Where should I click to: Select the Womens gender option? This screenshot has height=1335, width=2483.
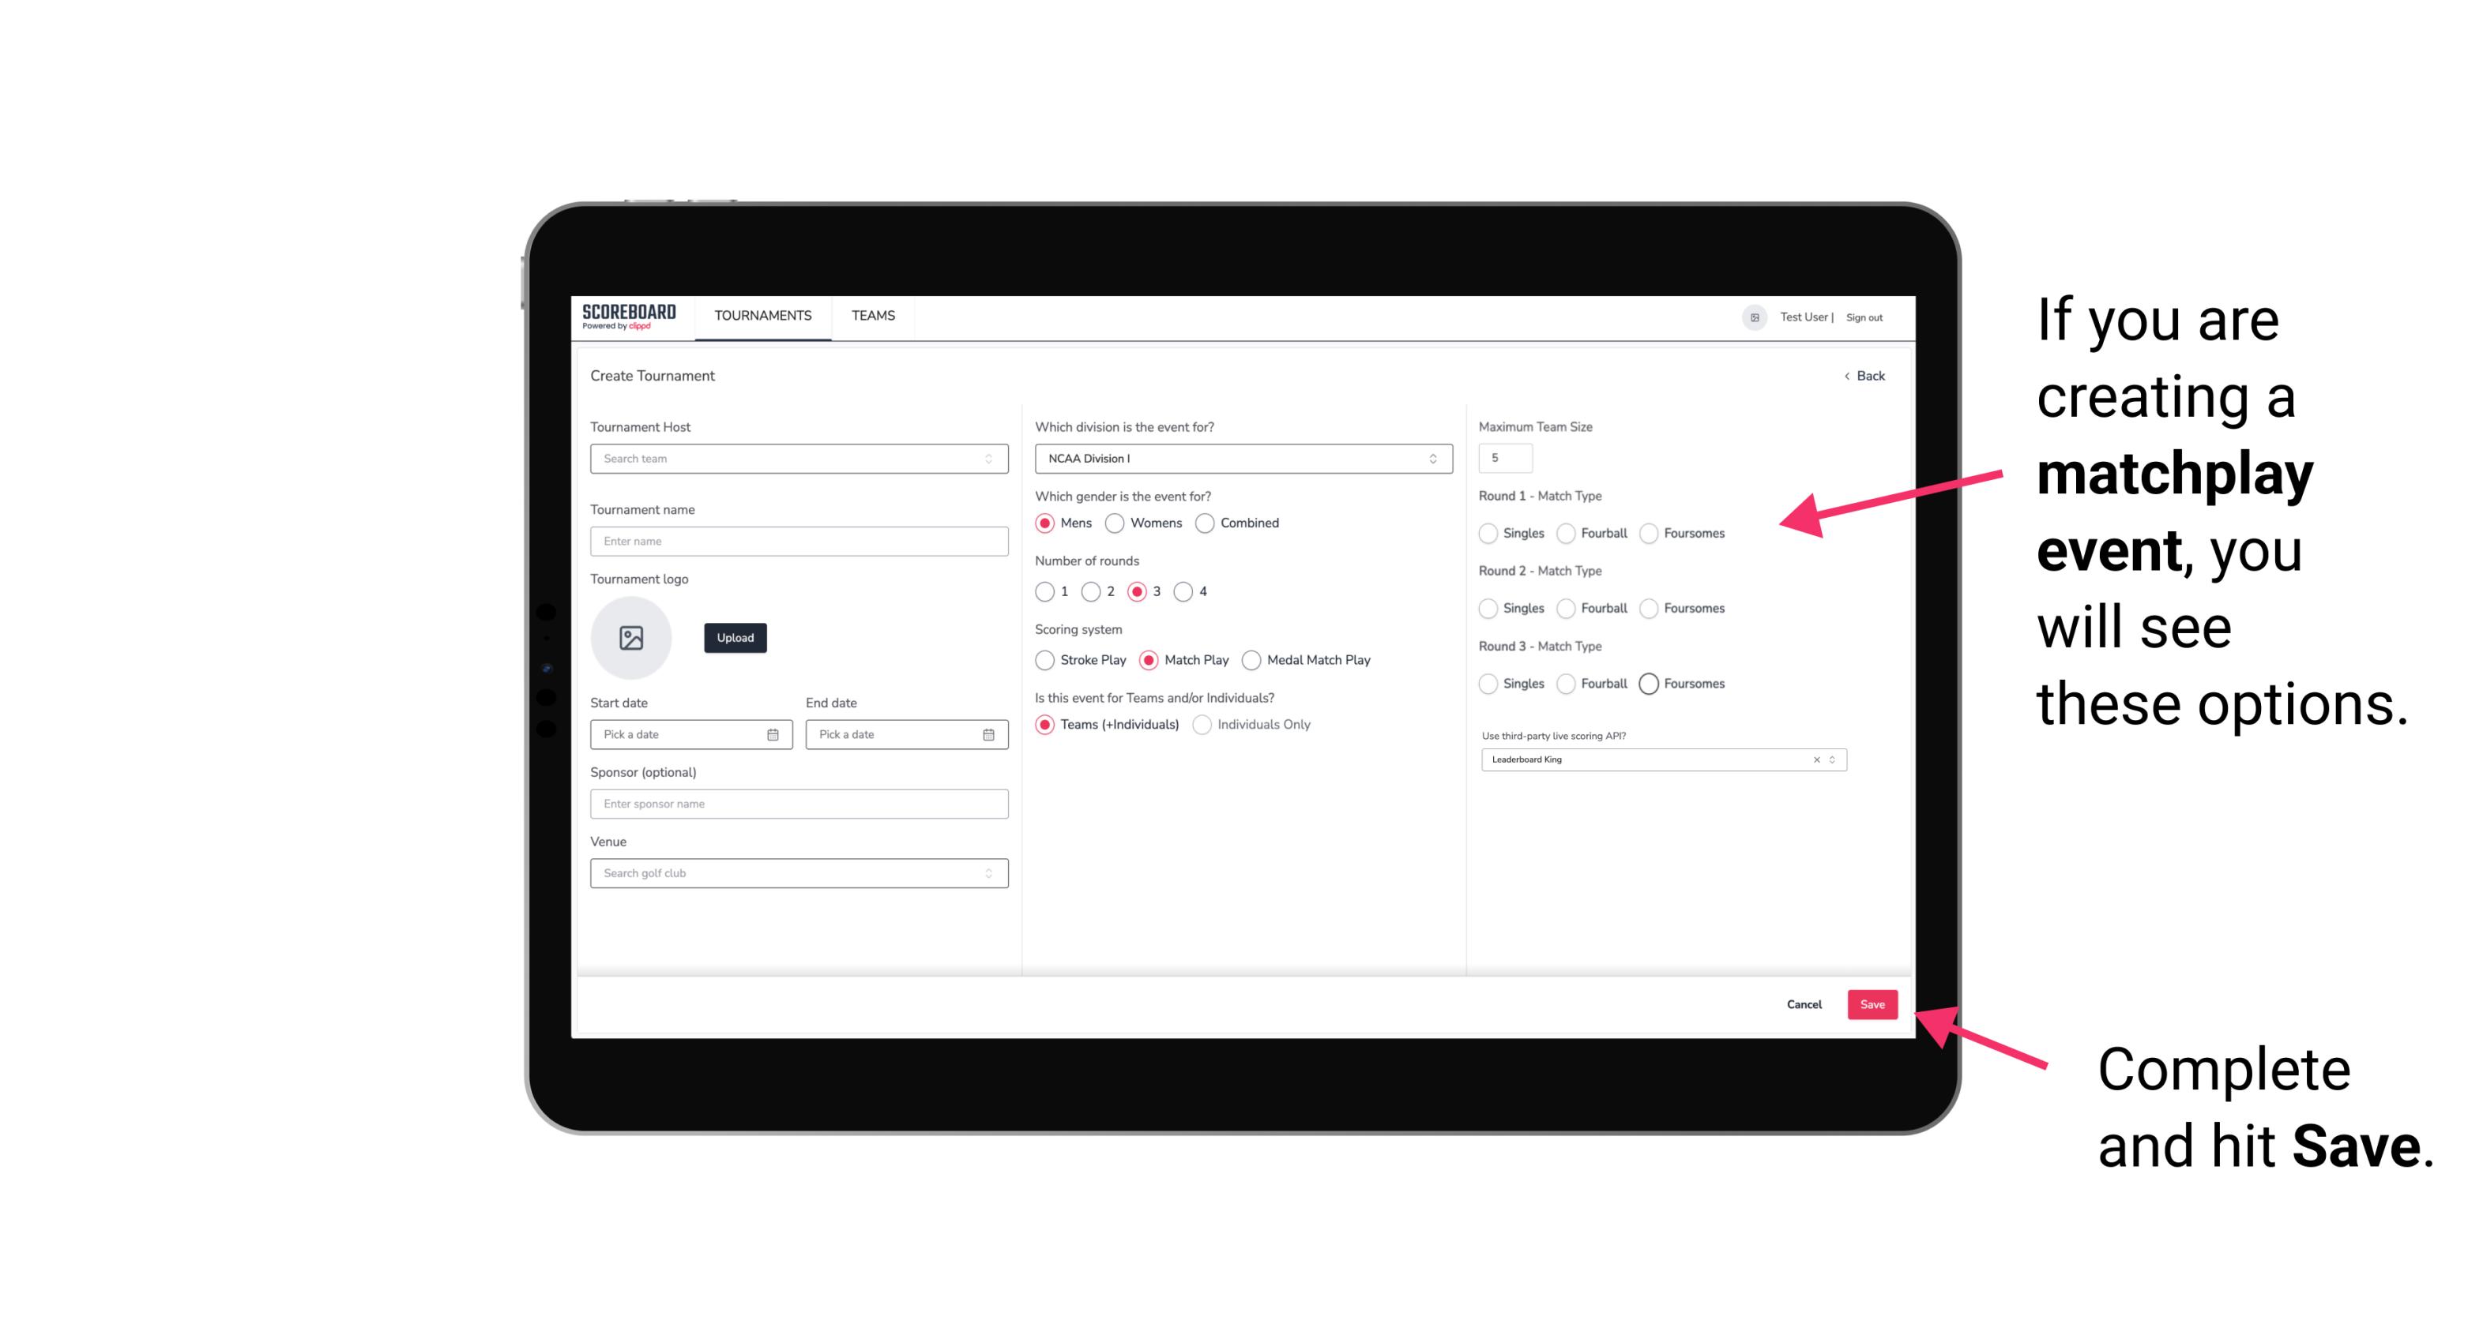(1115, 523)
